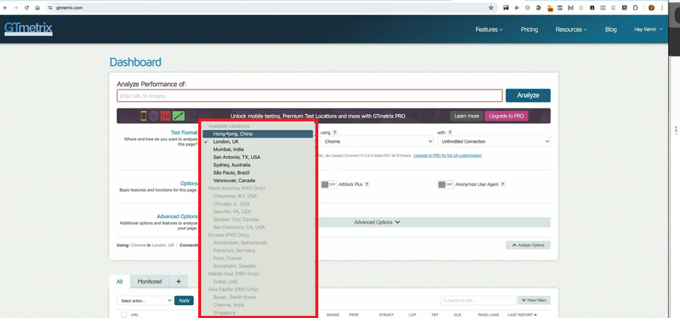Click the browser back arrow
680x318 pixels.
click(x=5, y=8)
